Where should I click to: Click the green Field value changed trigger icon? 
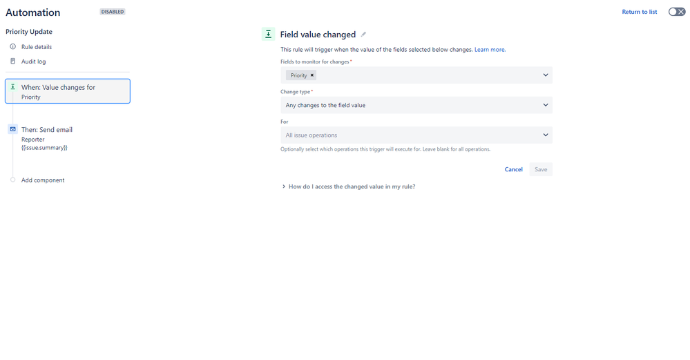pyautogui.click(x=268, y=34)
